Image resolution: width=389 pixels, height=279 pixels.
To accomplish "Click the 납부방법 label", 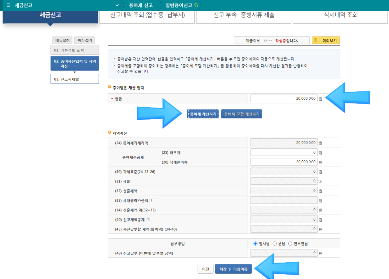I will coord(177,244).
